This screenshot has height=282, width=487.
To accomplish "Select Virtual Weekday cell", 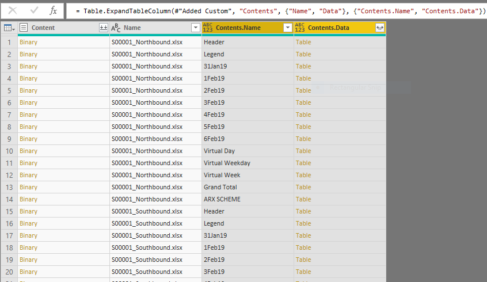I will (248, 163).
